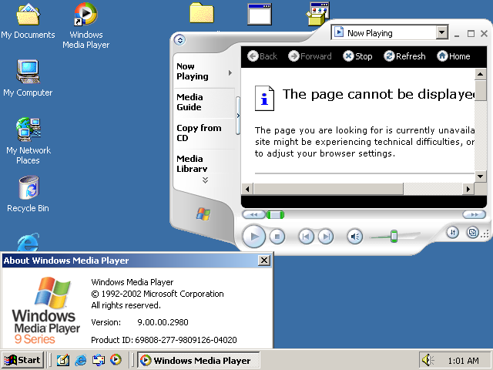Open the Now Playing dropdown list
This screenshot has height=370, width=493.
pos(442,32)
